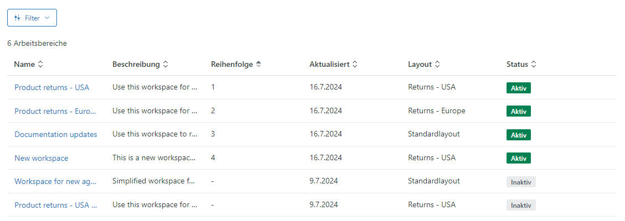Click the sort icon next to Aktualisiert
Viewport: 625px width, 221px height.
(x=355, y=65)
